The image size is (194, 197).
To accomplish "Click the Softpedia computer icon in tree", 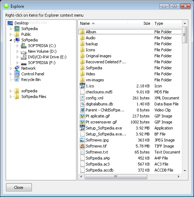I will (17, 40).
